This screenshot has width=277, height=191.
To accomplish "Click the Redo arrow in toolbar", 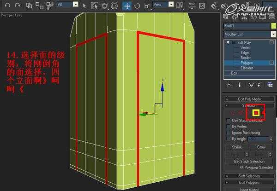I will coord(18,5).
